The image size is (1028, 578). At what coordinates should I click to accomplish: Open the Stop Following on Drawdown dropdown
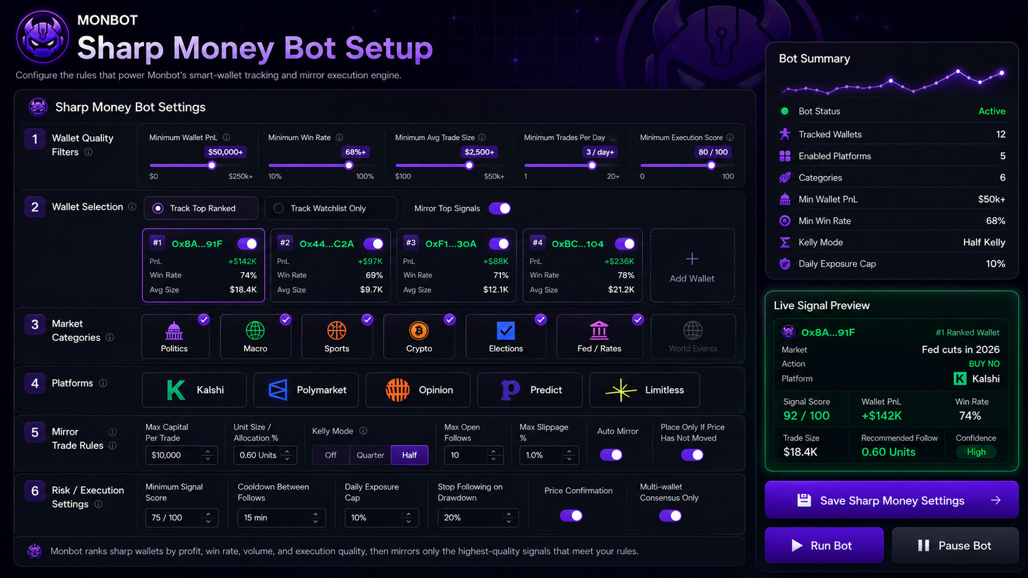point(478,518)
